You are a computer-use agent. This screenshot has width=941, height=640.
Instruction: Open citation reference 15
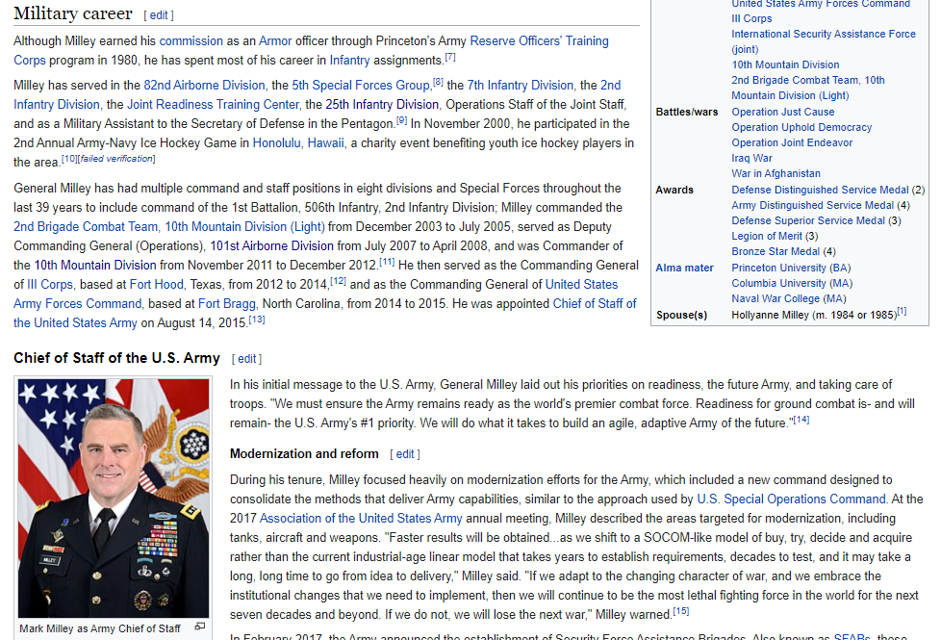coord(680,612)
